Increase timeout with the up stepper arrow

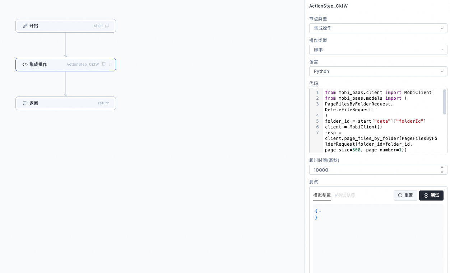point(441,167)
